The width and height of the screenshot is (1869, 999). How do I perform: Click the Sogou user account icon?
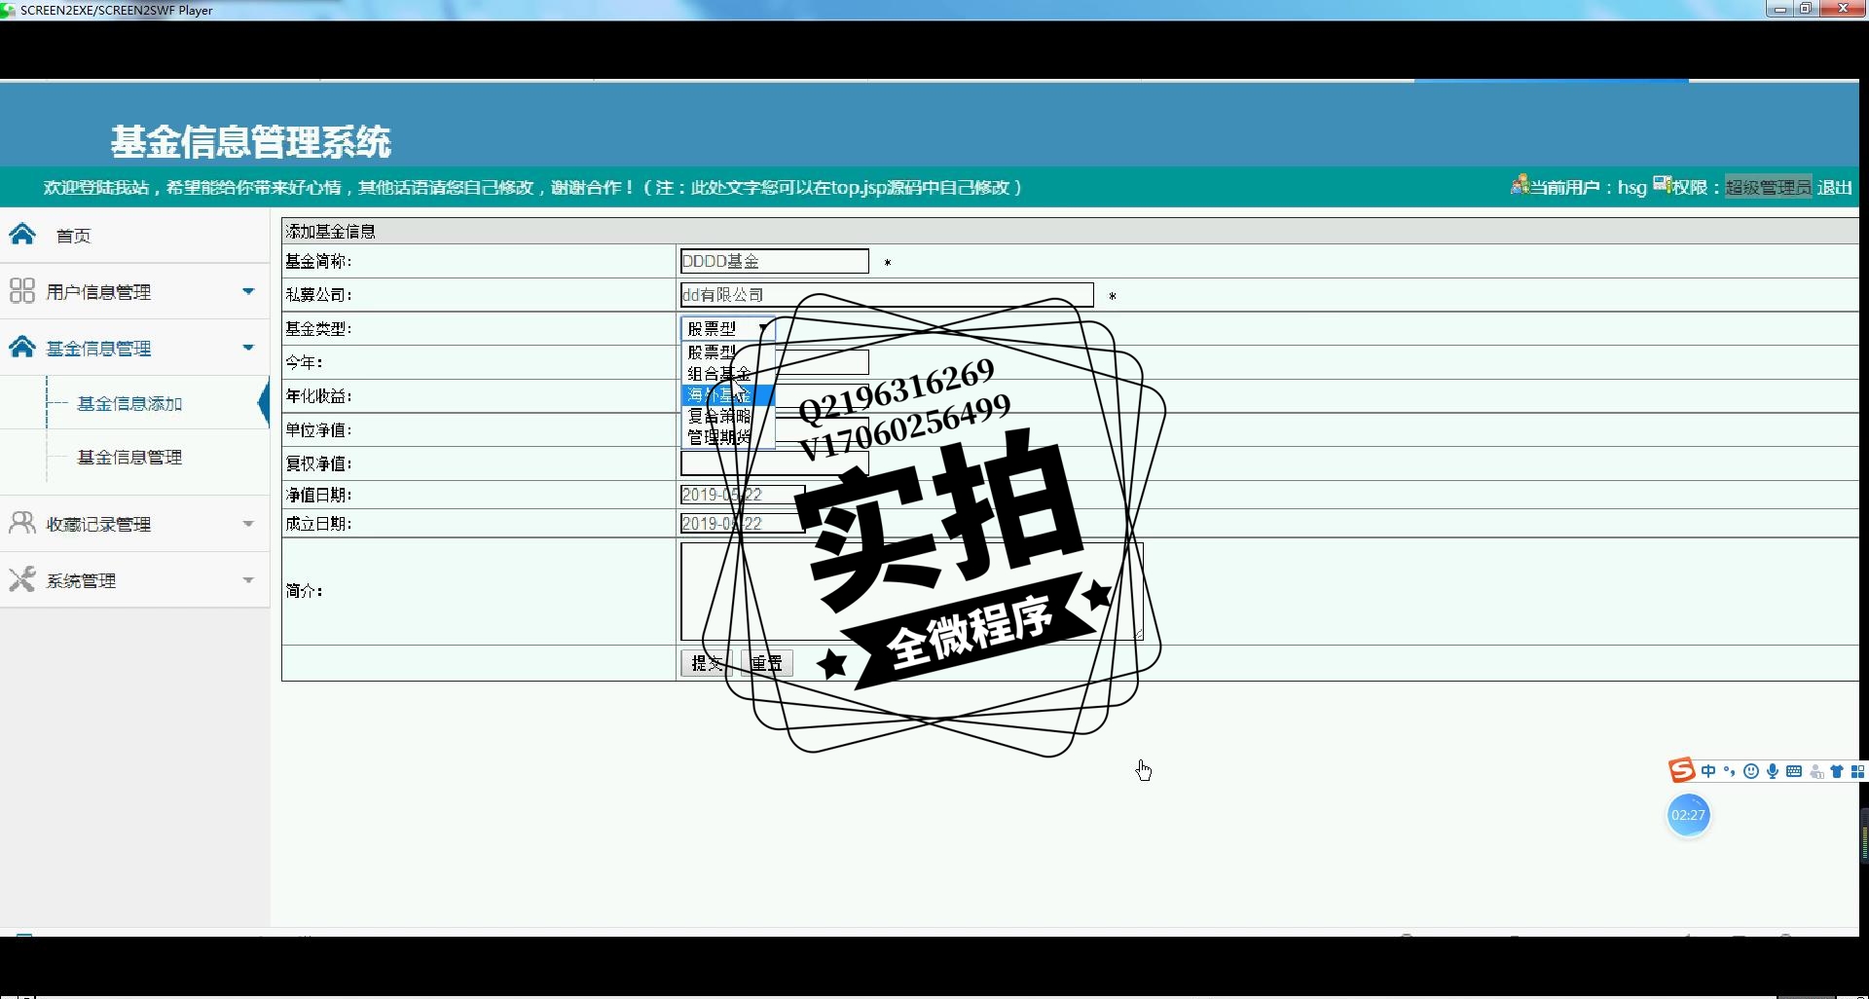(1816, 772)
